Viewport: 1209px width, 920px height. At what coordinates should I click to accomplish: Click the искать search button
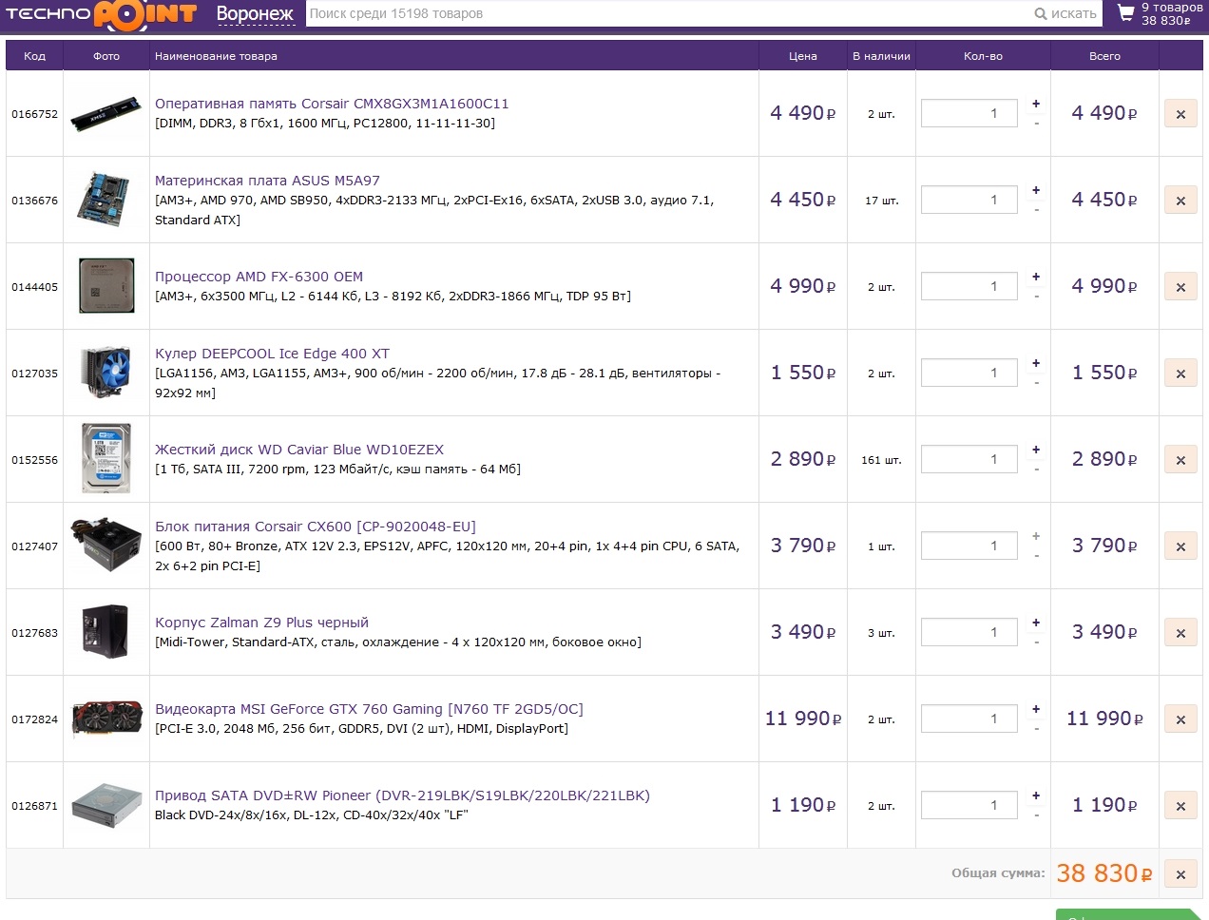(x=1065, y=13)
